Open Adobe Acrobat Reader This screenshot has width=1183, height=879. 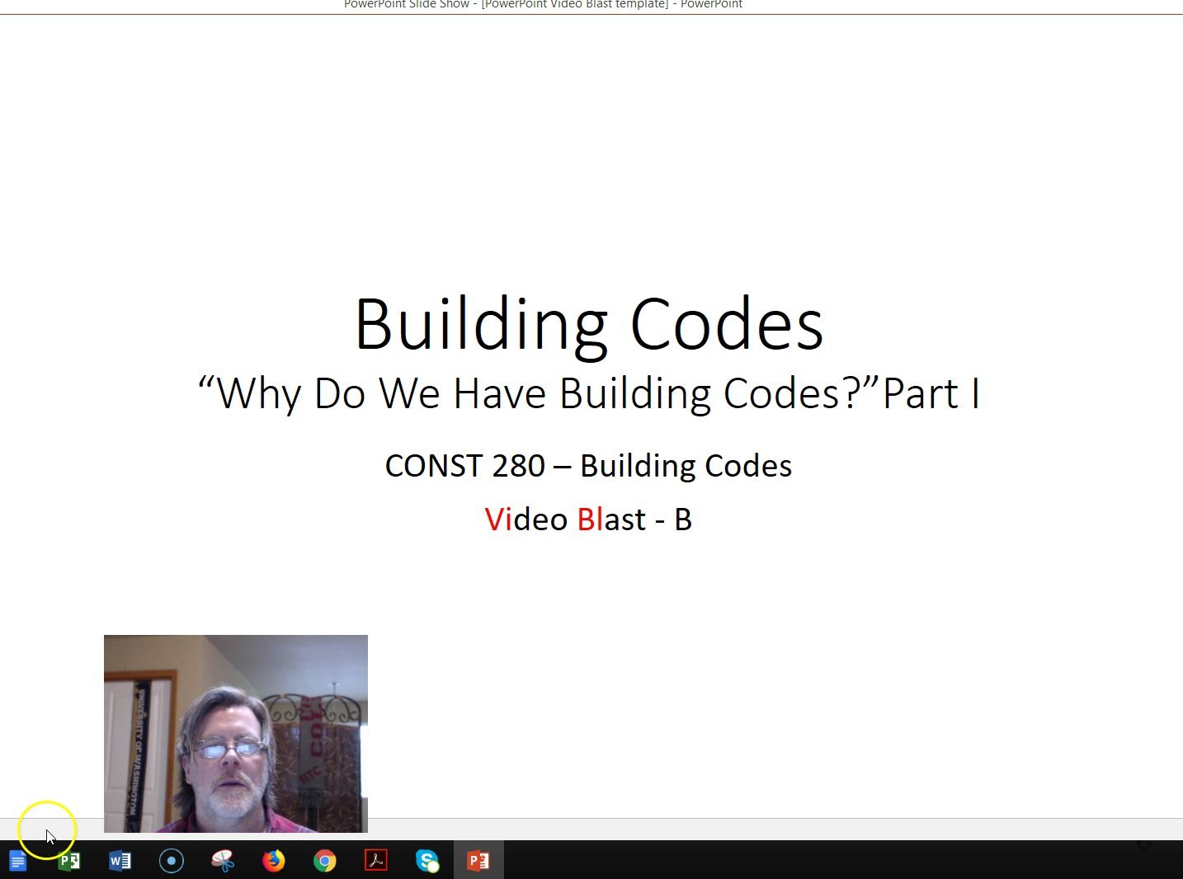376,860
